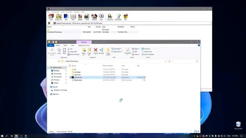This screenshot has height=138, width=246.
Task: Open the Application Tools tab
Action: tap(84, 45)
